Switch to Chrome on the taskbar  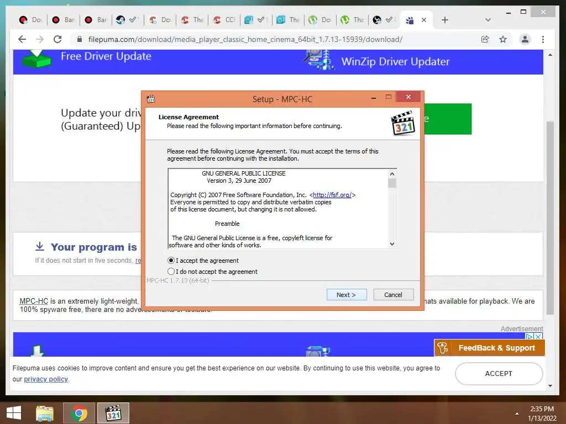click(79, 413)
